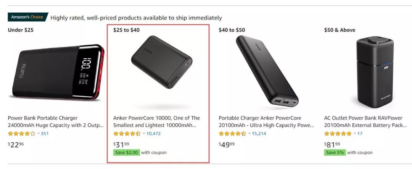Open the 10,472 reviews link
This screenshot has width=412, height=169.
click(153, 134)
